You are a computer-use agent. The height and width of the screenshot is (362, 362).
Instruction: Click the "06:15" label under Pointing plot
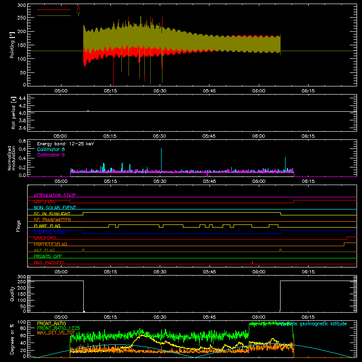(308, 91)
